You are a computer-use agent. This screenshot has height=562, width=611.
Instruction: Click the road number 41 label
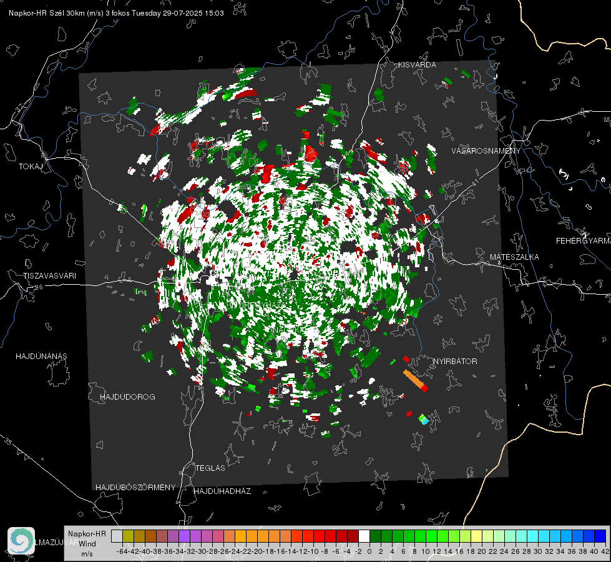(474, 182)
